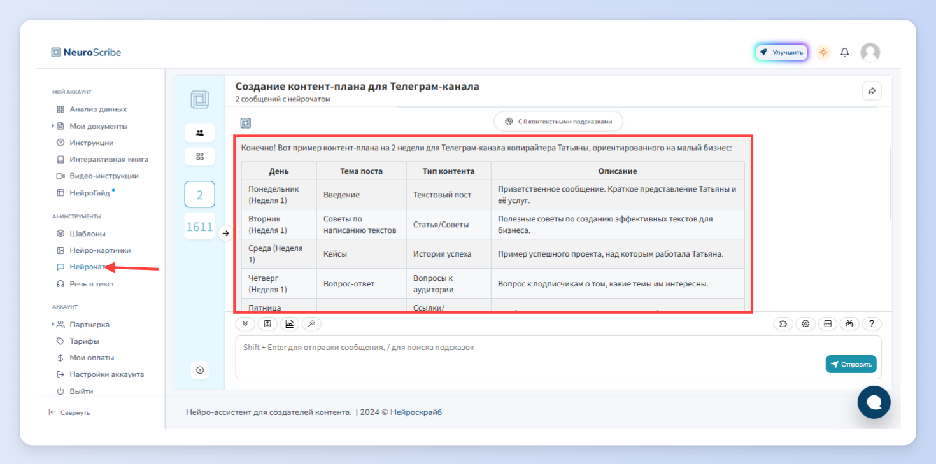The image size is (936, 464).
Task: Click the magic wand icon
Action: pyautogui.click(x=311, y=323)
